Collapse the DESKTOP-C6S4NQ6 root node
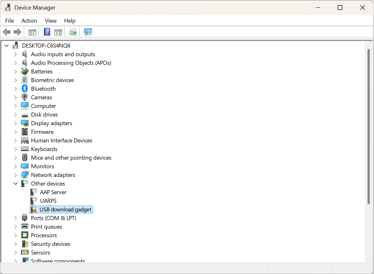The image size is (374, 274). tap(6, 45)
